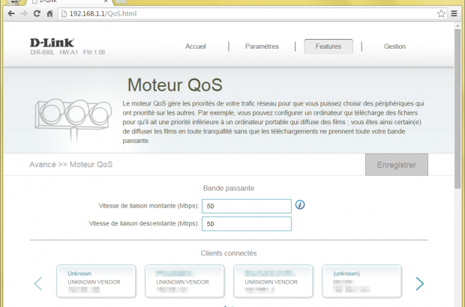Click the browser home icon

tap(49, 13)
